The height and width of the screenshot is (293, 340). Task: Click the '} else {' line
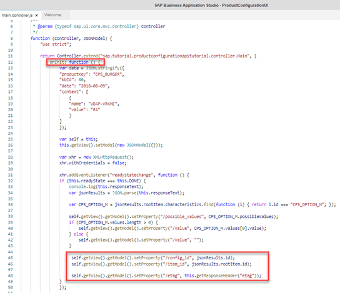pos(79,234)
